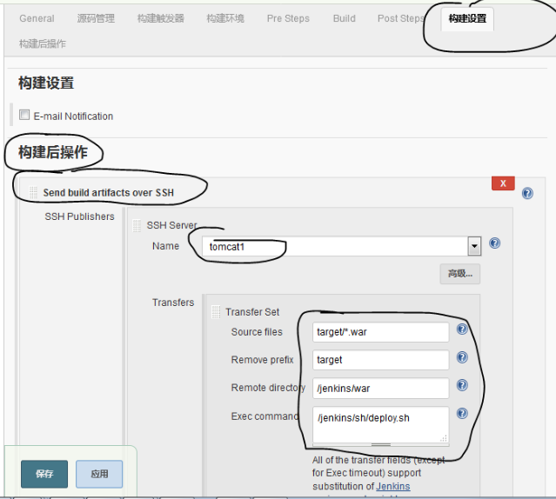Viewport: 556px width, 499px height.
Task: Open help for Send build artifacts over SSH
Action: [527, 193]
